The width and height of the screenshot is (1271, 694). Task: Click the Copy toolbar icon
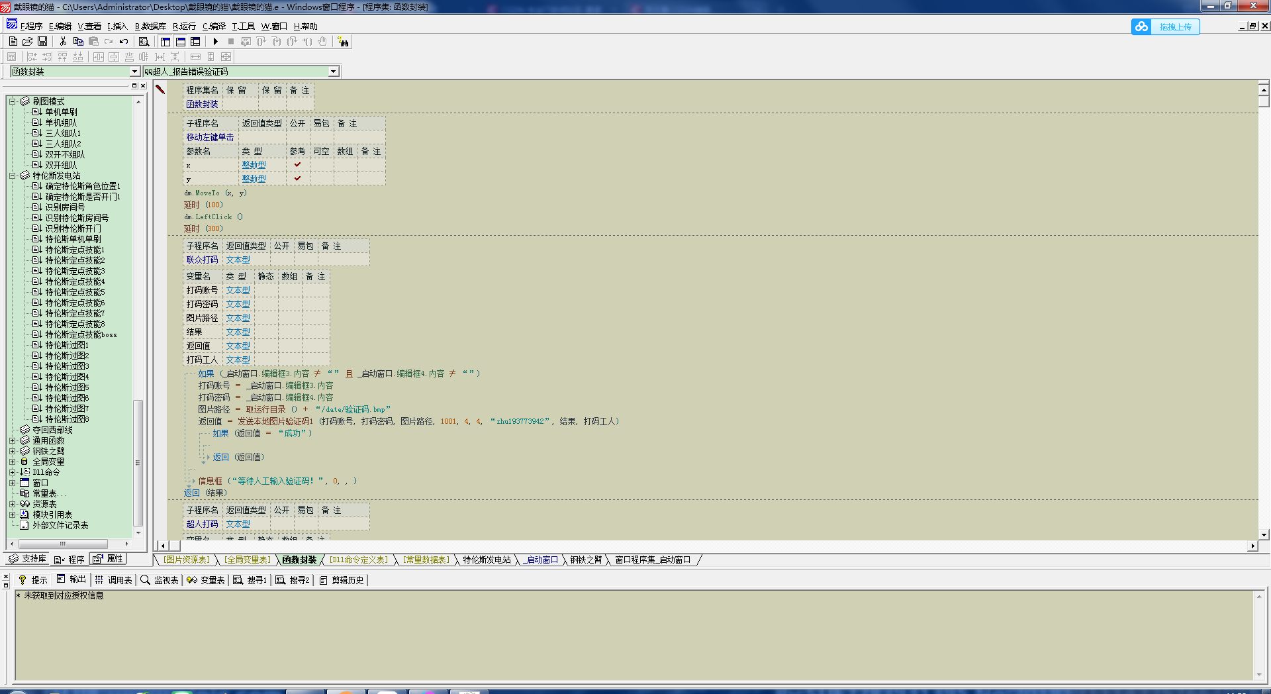pyautogui.click(x=78, y=41)
